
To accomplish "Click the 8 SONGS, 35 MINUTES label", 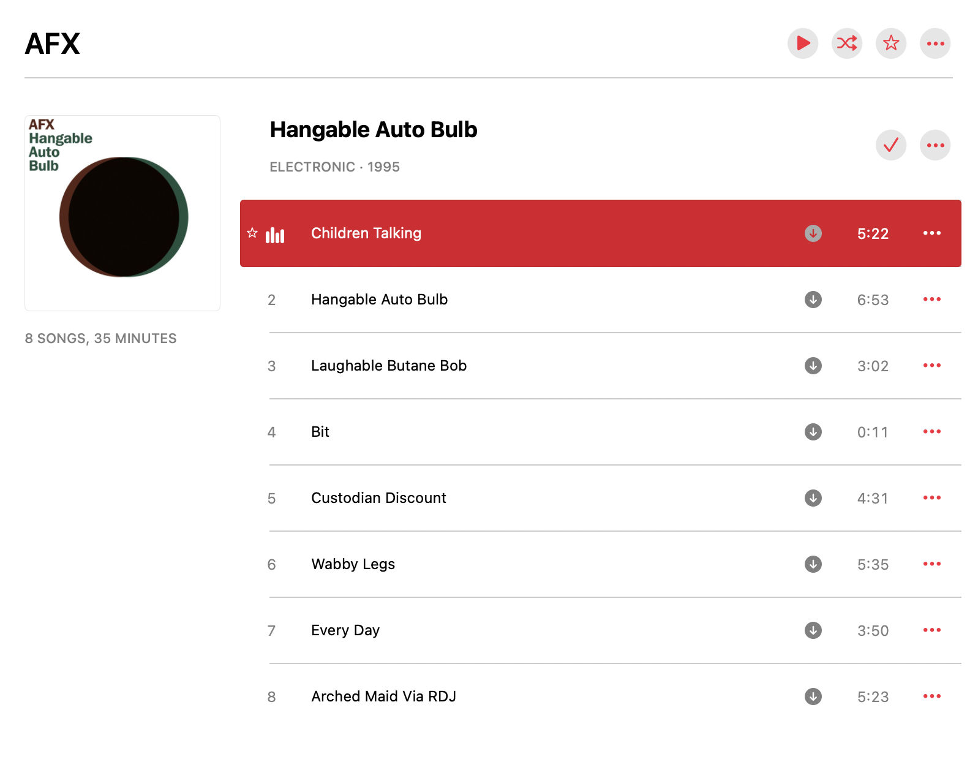I will 100,338.
